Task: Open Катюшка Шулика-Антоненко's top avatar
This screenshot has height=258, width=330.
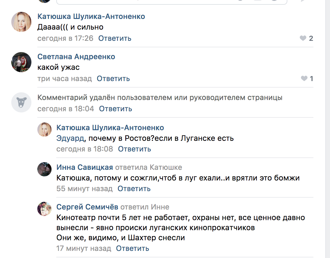Action: click(21, 22)
